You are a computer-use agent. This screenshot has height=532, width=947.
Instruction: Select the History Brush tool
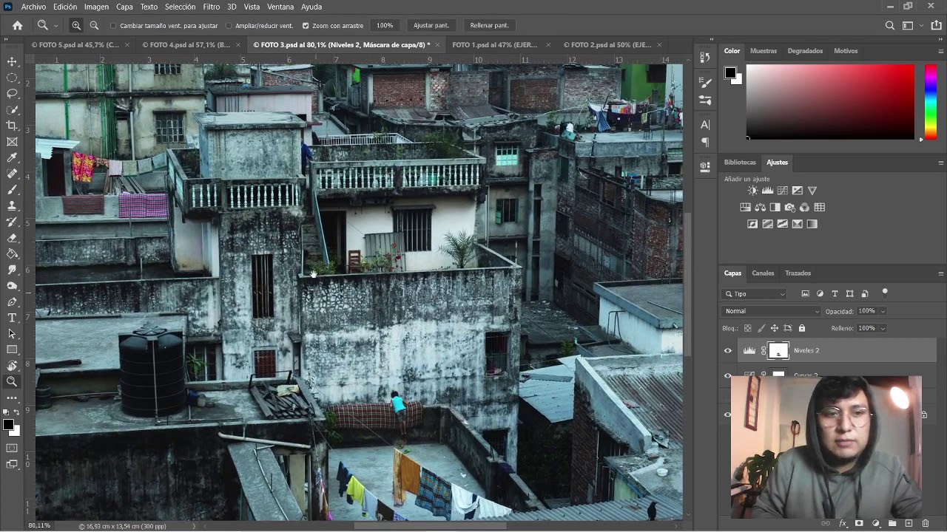(x=12, y=222)
